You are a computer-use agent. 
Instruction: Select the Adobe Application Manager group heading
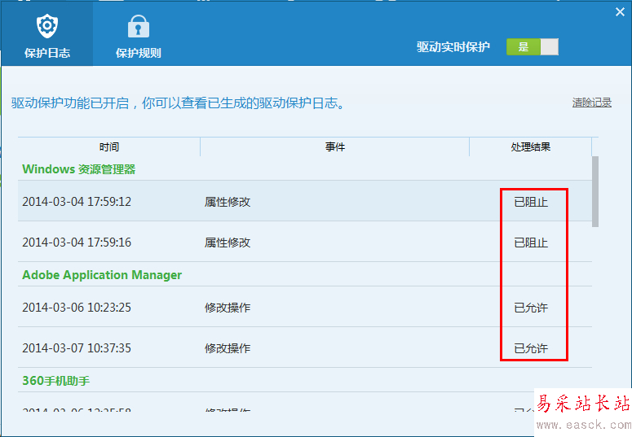[102, 275]
